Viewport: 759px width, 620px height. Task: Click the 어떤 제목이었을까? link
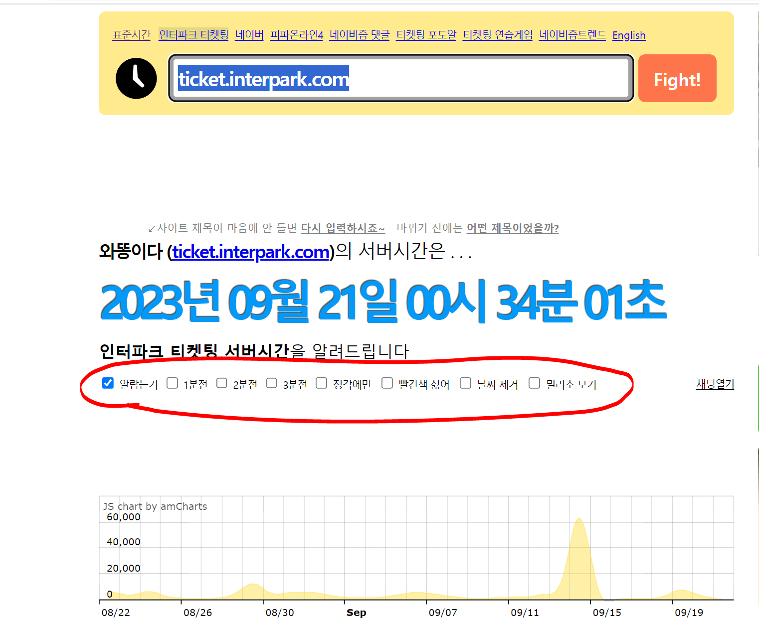(513, 228)
